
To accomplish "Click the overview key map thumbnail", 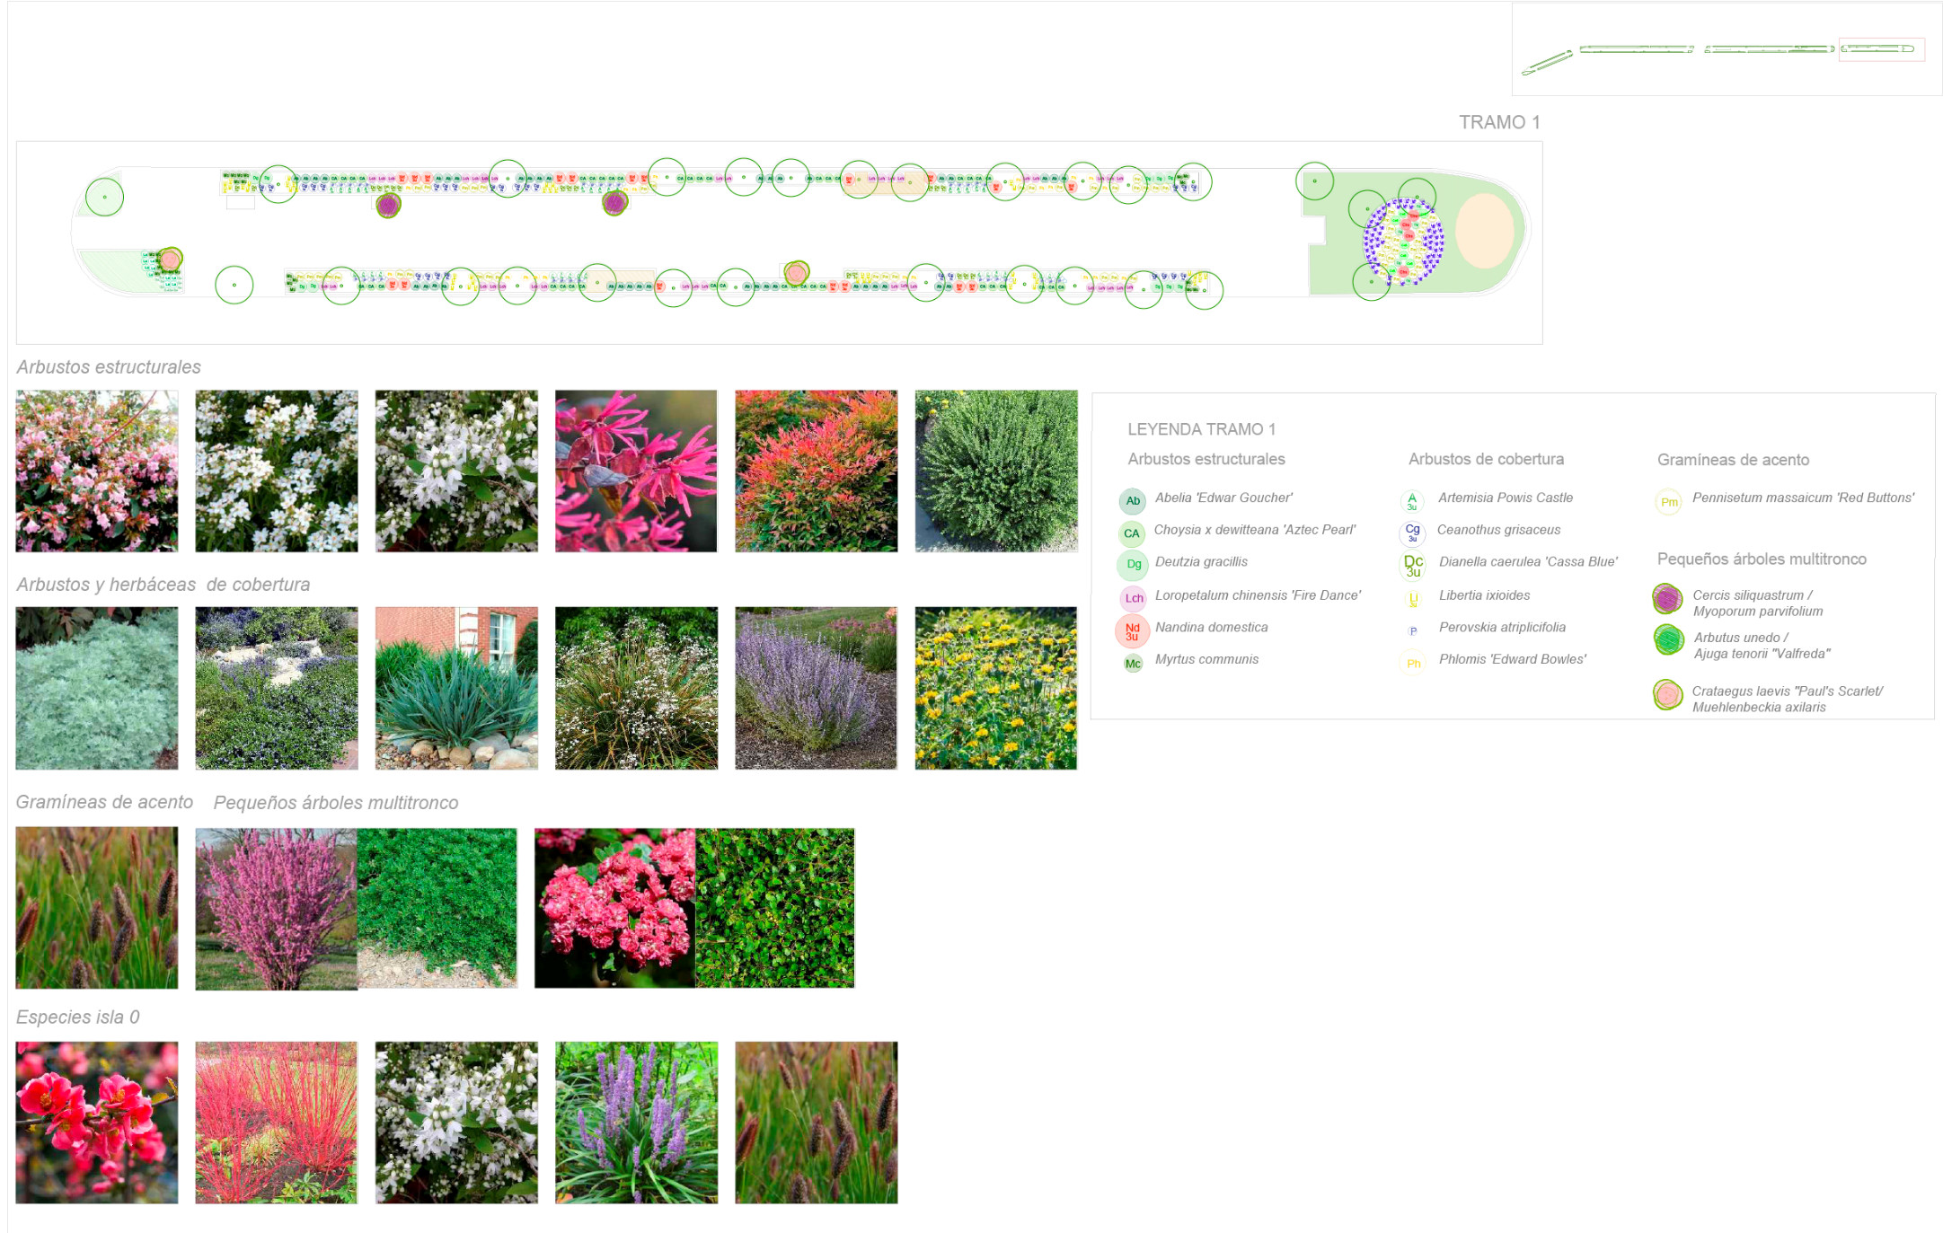I will pyautogui.click(x=1726, y=50).
